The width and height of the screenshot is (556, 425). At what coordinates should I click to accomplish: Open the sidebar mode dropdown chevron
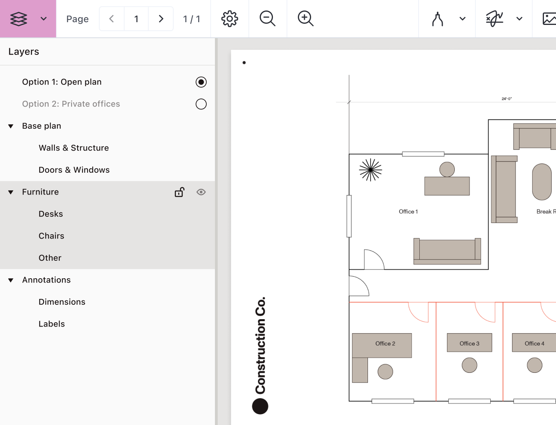coord(44,19)
